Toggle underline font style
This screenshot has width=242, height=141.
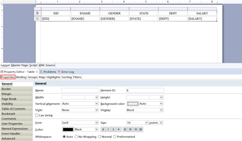click(113, 129)
